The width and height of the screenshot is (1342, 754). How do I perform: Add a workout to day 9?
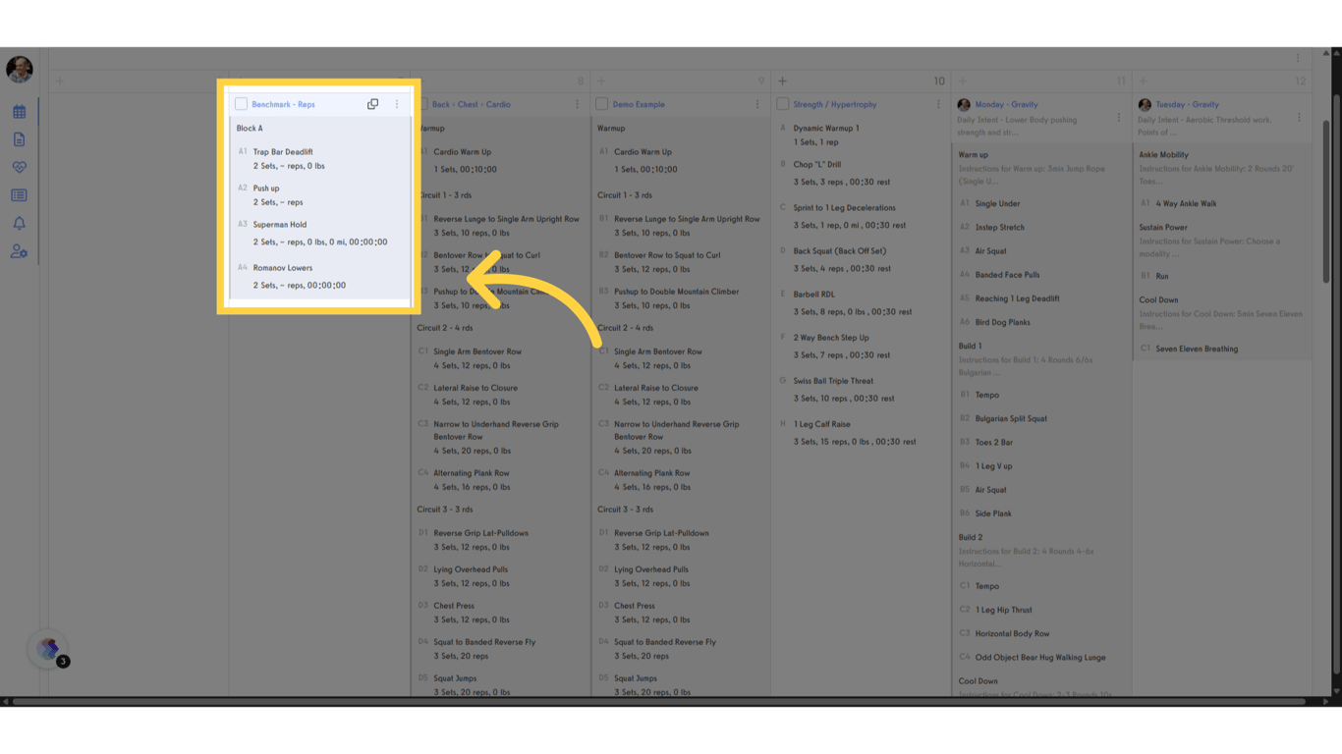601,81
